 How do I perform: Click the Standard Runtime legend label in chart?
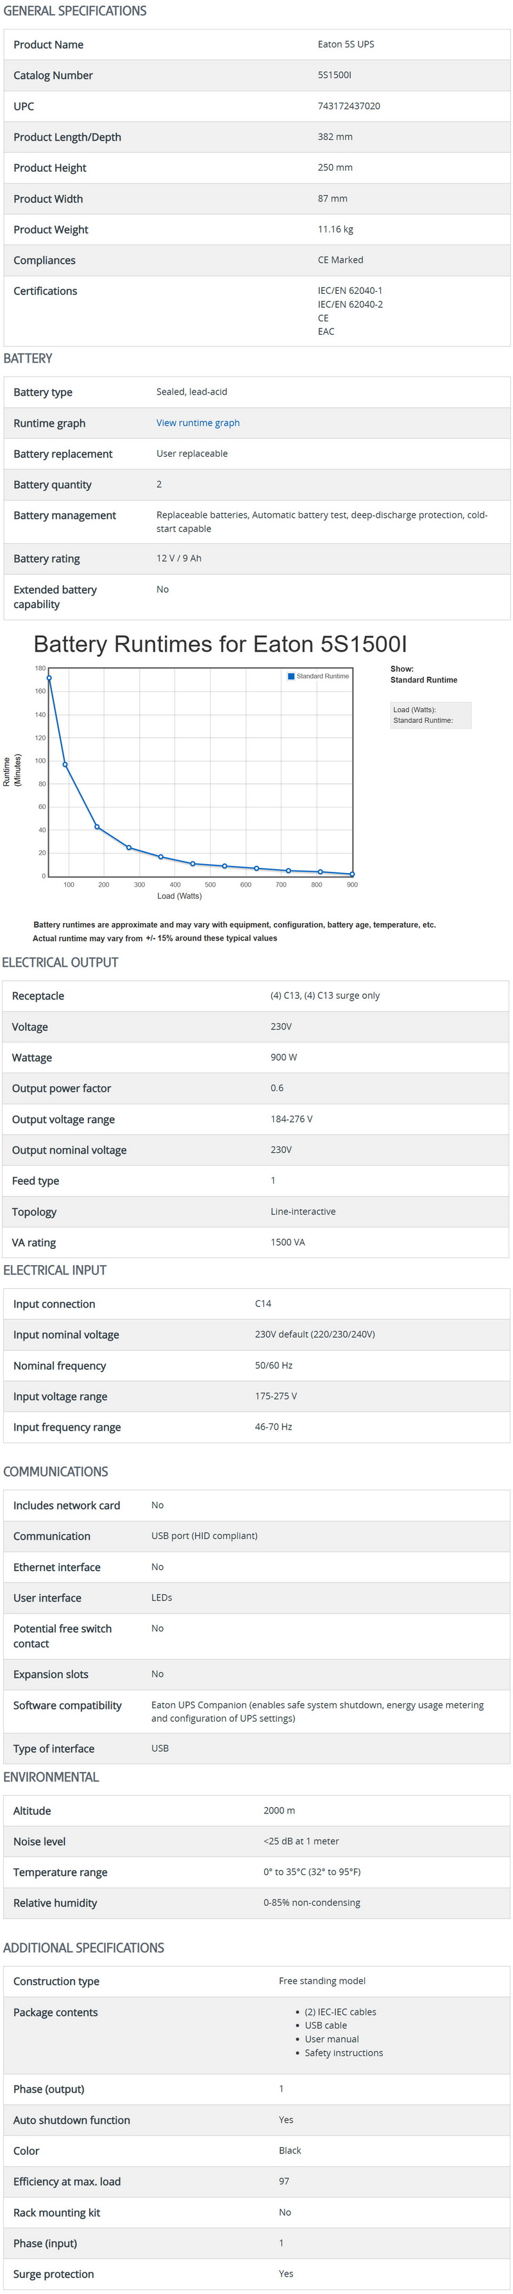click(323, 677)
